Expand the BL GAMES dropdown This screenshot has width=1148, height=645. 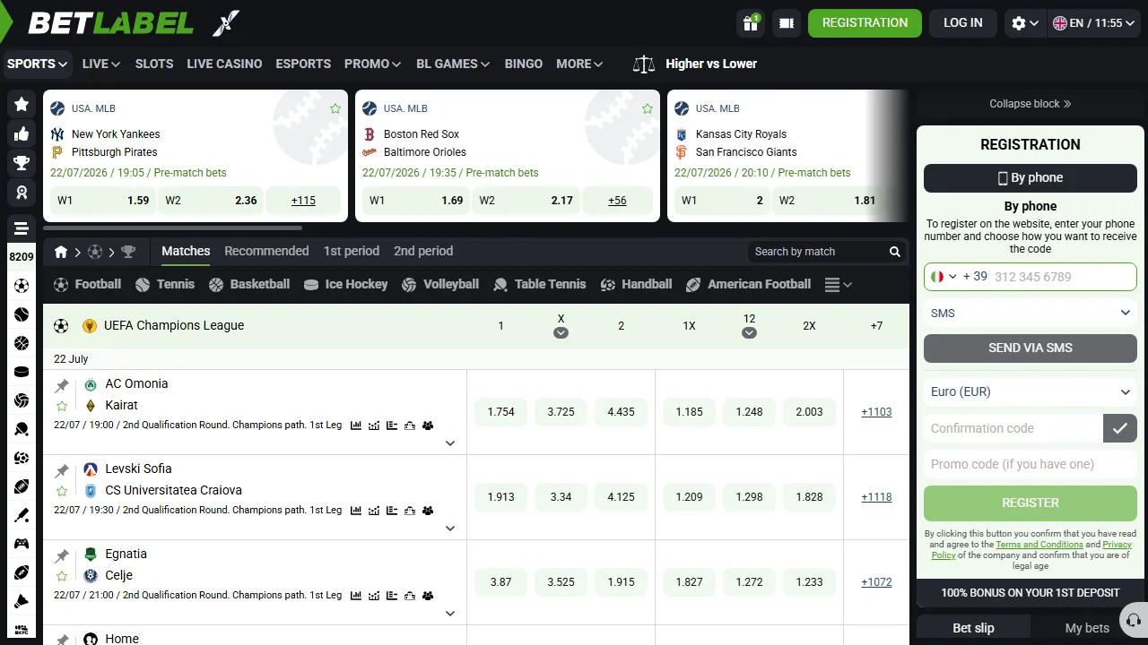pos(453,64)
